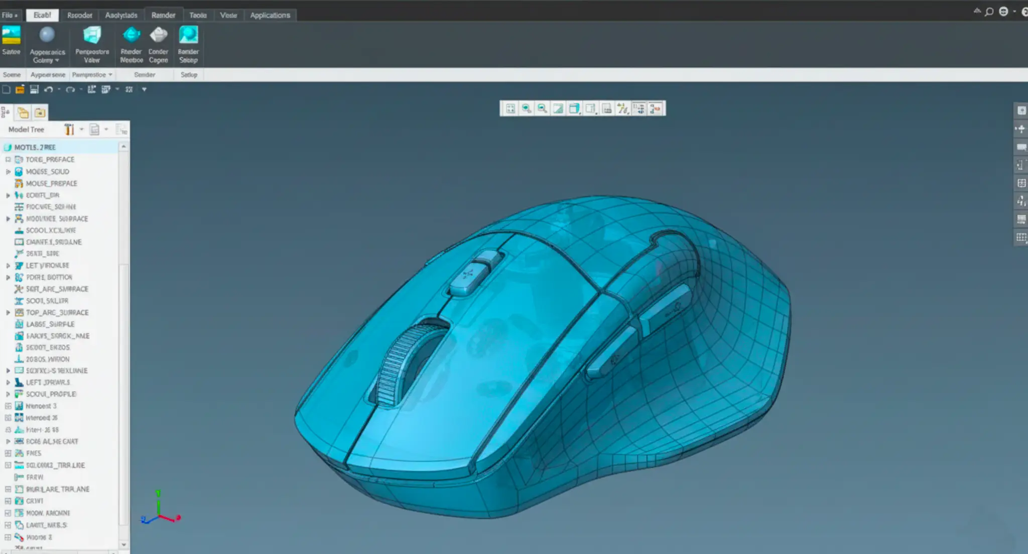Open the Appearance Gallery dropdown
Viewport: 1028px width, 554px height.
click(x=58, y=60)
